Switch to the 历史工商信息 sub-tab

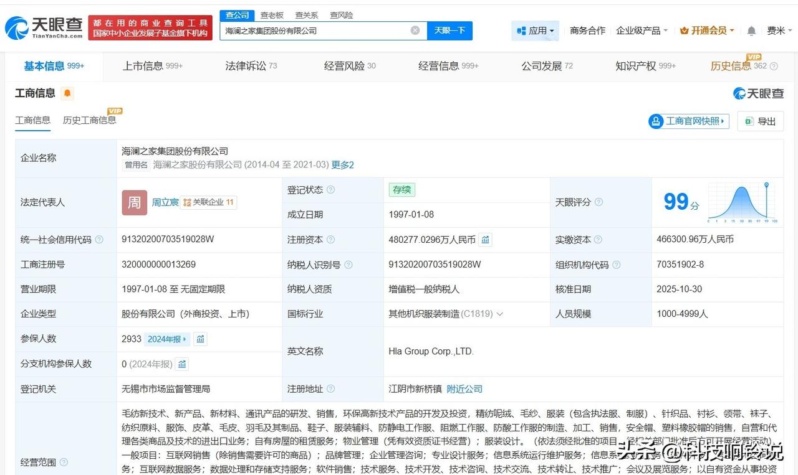tap(89, 120)
